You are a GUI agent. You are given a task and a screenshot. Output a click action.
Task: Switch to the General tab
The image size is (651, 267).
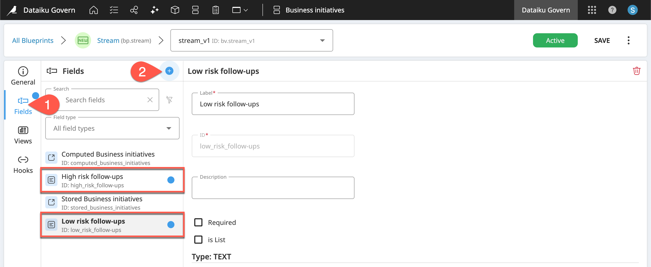point(23,76)
